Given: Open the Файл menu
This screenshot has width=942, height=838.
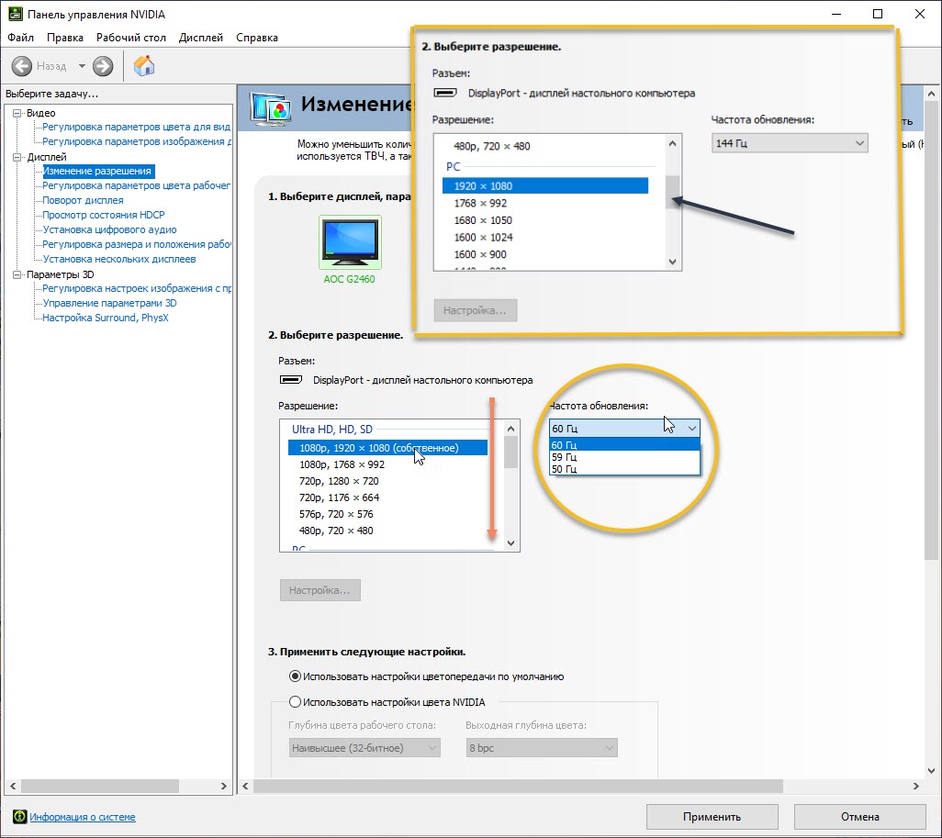Looking at the screenshot, I should point(20,38).
